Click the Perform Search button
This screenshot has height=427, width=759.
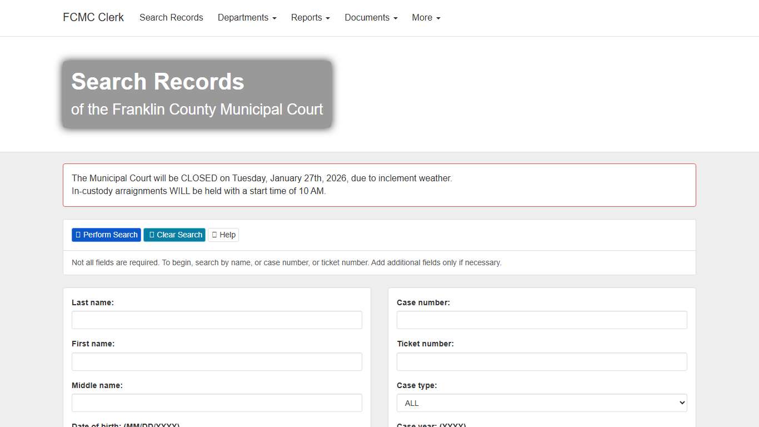(x=106, y=235)
